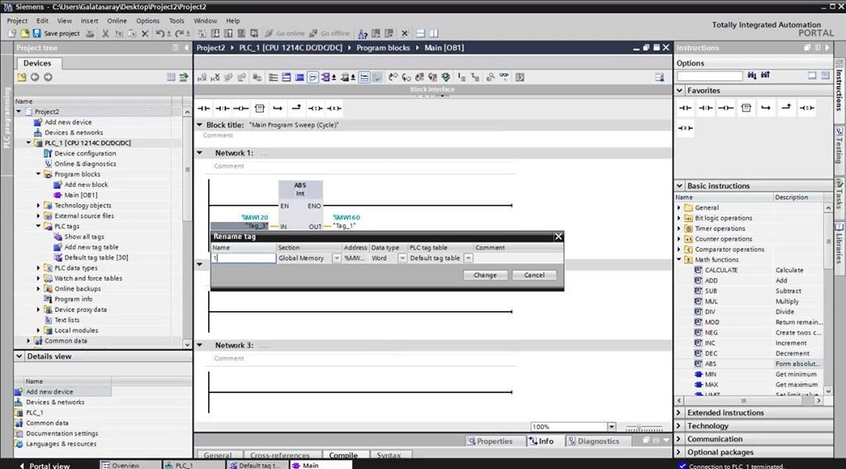Pick reset coil icon in Instructions Favorites pane
This screenshot has height=469, width=846.
tap(686, 128)
